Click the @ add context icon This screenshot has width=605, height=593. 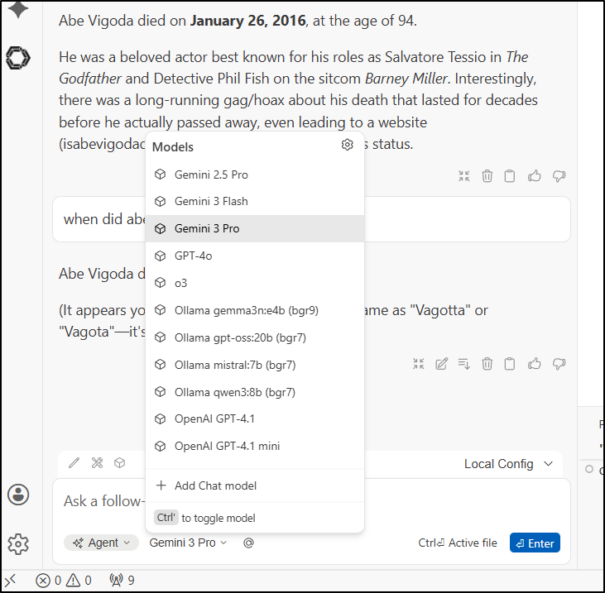point(248,543)
